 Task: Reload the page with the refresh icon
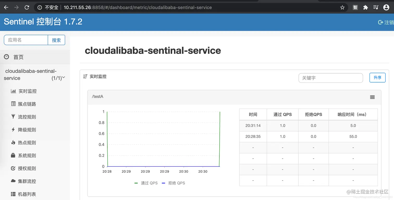click(x=27, y=8)
